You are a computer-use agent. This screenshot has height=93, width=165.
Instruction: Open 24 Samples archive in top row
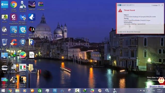click(41, 5)
